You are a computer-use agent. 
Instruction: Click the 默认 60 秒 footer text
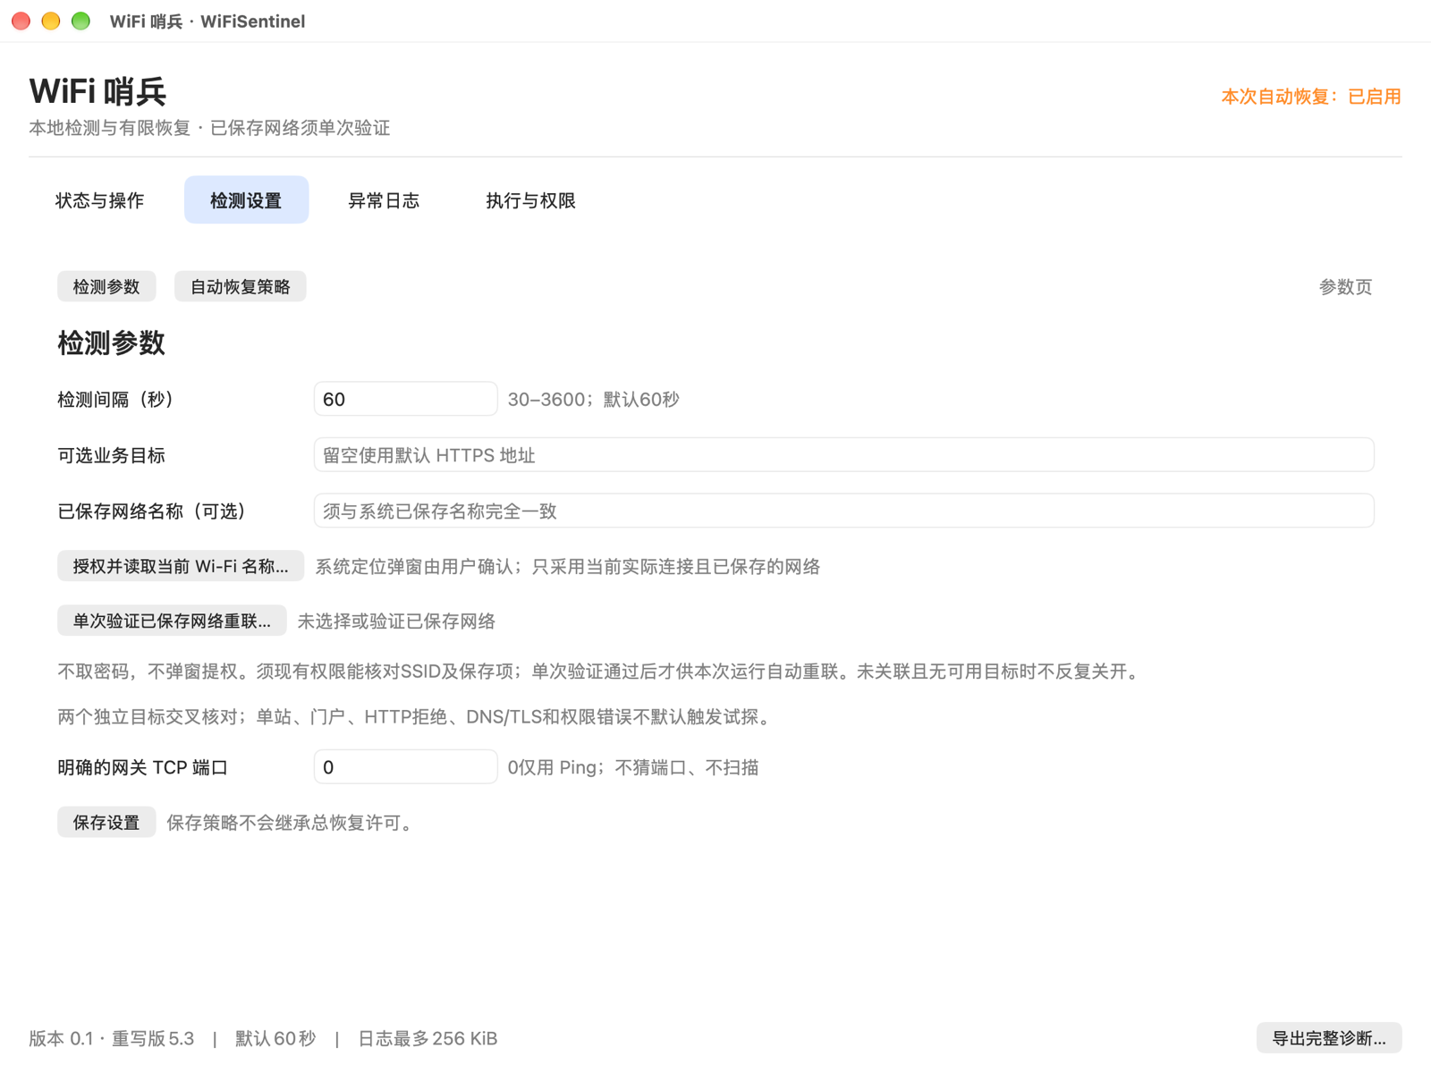pyautogui.click(x=275, y=1038)
